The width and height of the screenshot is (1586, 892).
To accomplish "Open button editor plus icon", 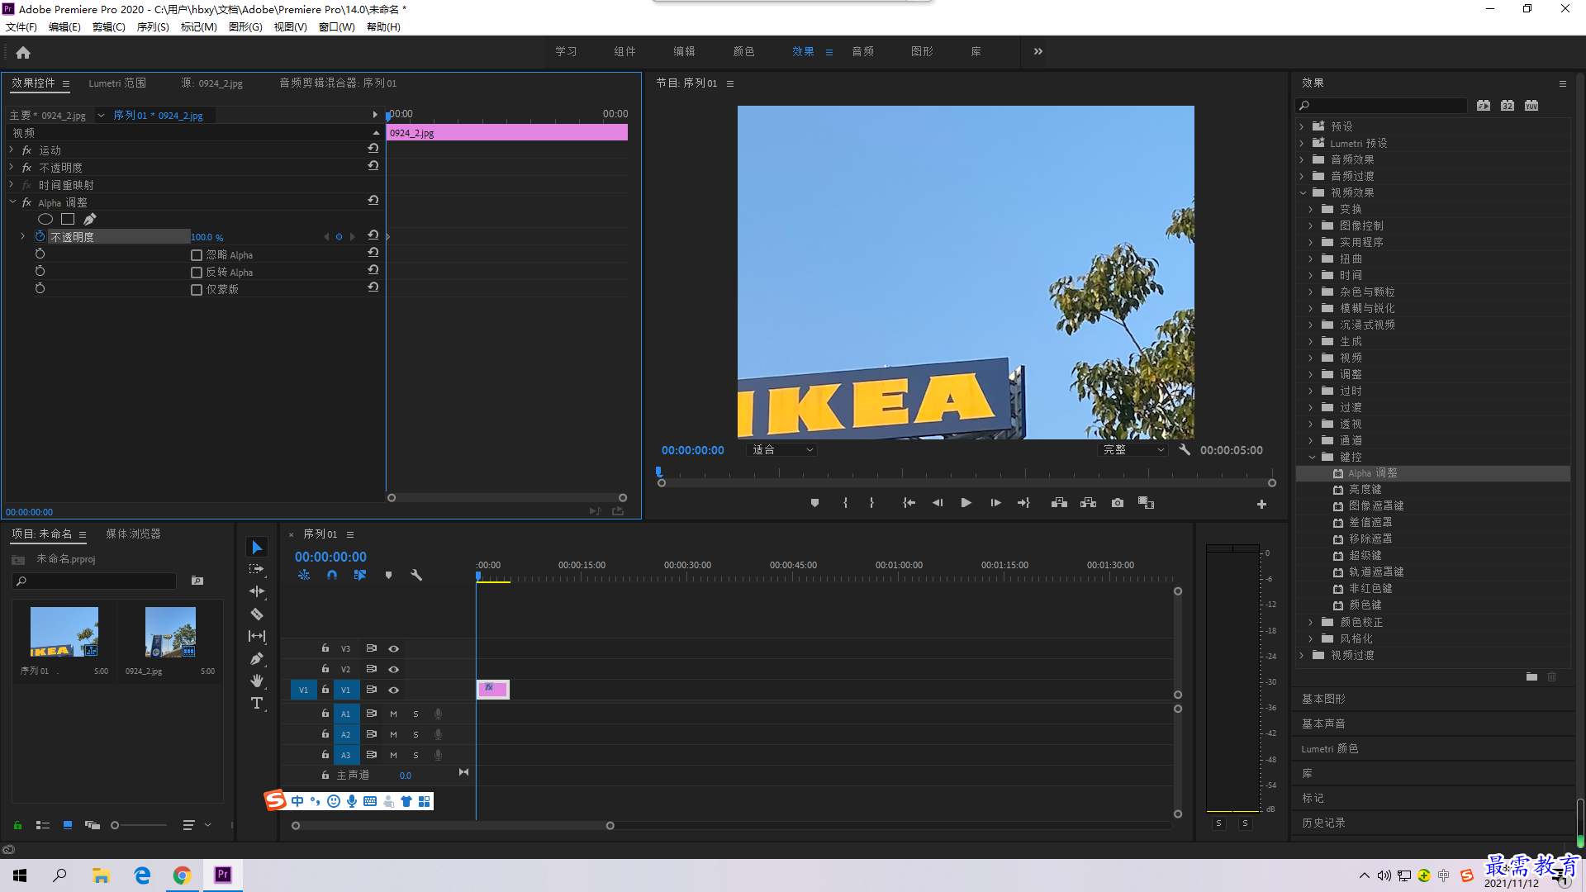I will [1261, 504].
